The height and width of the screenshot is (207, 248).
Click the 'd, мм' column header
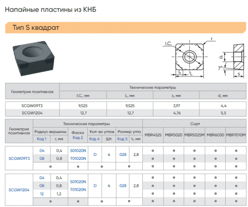pos(223,96)
